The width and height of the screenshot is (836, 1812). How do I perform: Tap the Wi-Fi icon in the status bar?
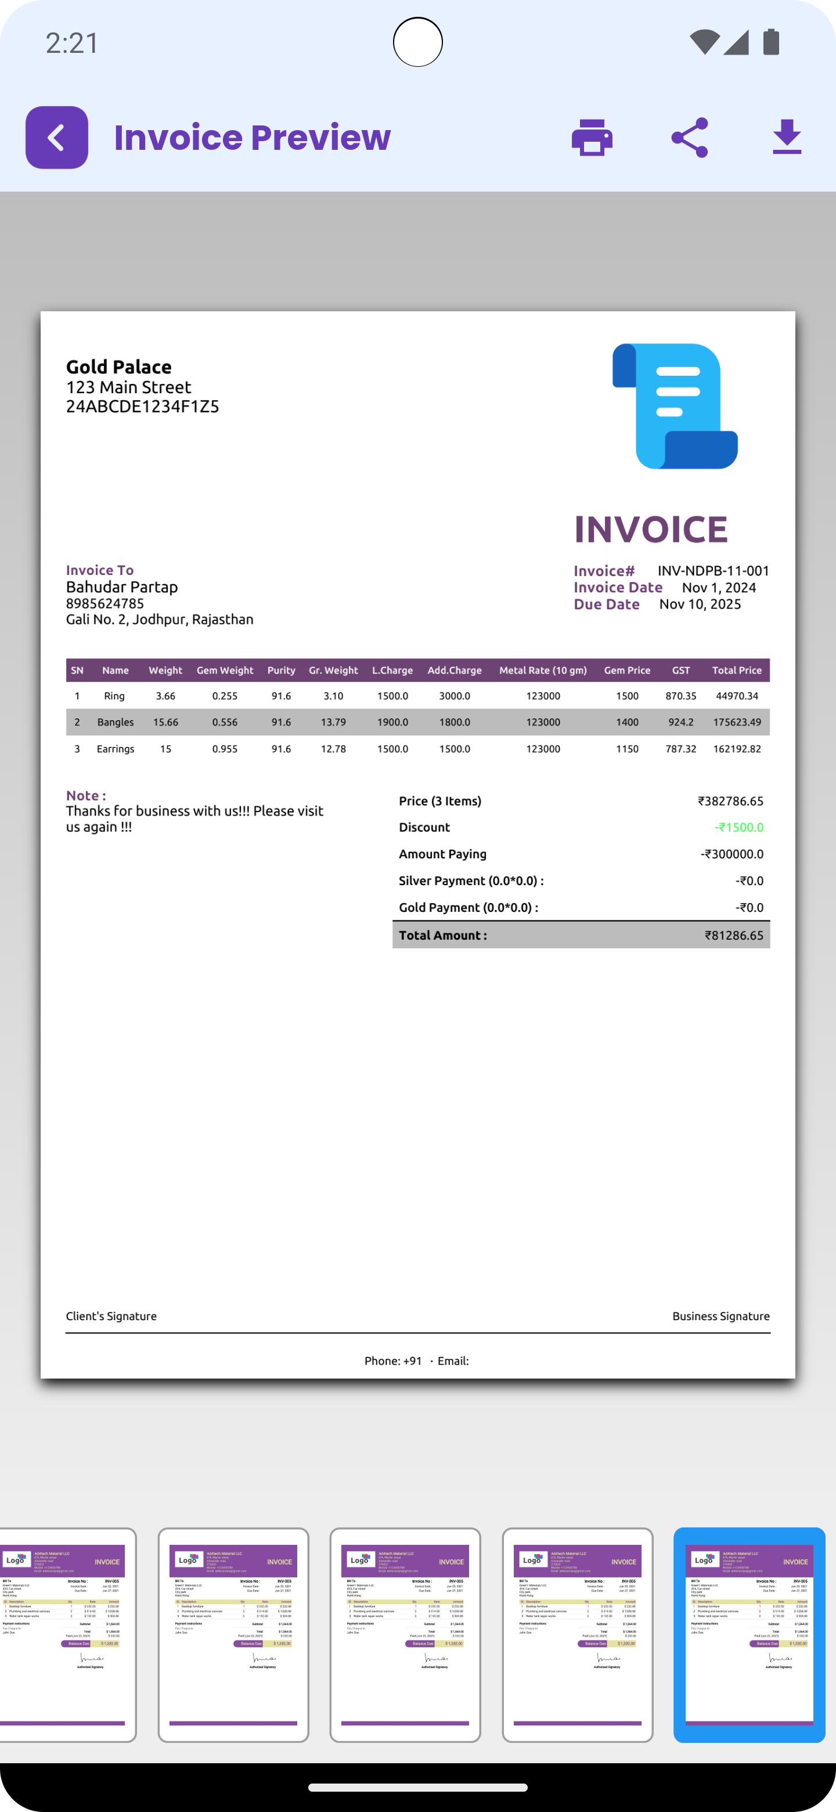pos(704,42)
